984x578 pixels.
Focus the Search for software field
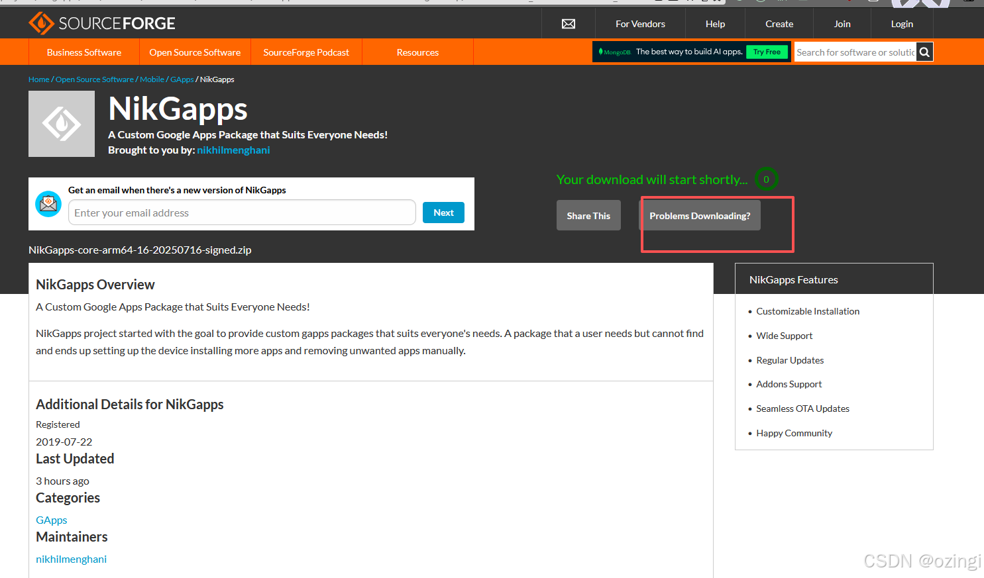coord(855,52)
